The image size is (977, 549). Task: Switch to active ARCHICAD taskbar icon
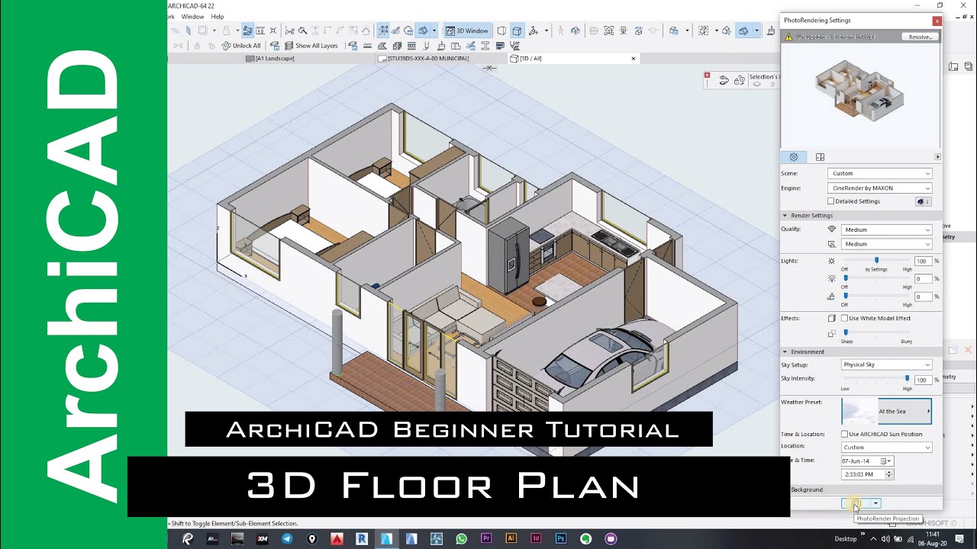tap(386, 538)
